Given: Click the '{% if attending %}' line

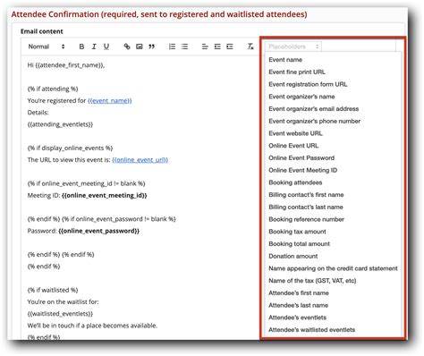Looking at the screenshot, I should point(53,89).
